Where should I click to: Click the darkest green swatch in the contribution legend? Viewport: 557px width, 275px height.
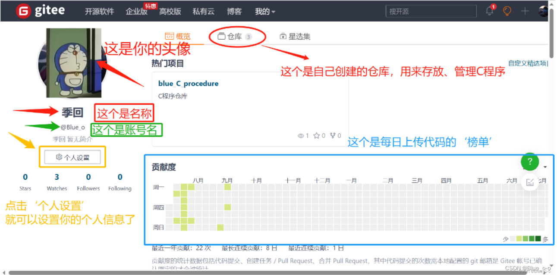pyautogui.click(x=538, y=238)
